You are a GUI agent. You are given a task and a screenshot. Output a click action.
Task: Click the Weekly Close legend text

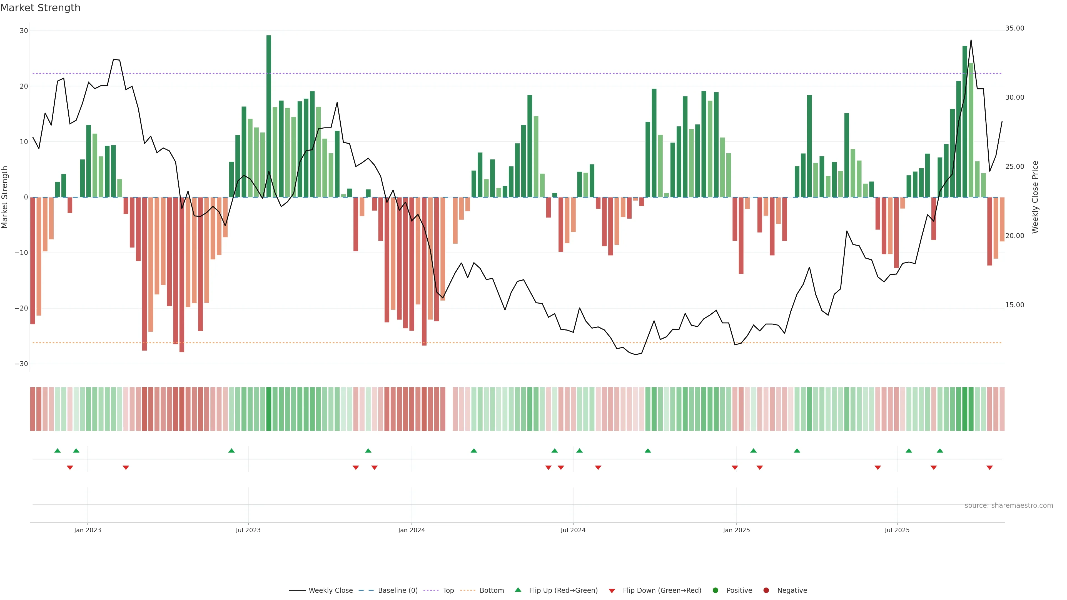pyautogui.click(x=331, y=591)
